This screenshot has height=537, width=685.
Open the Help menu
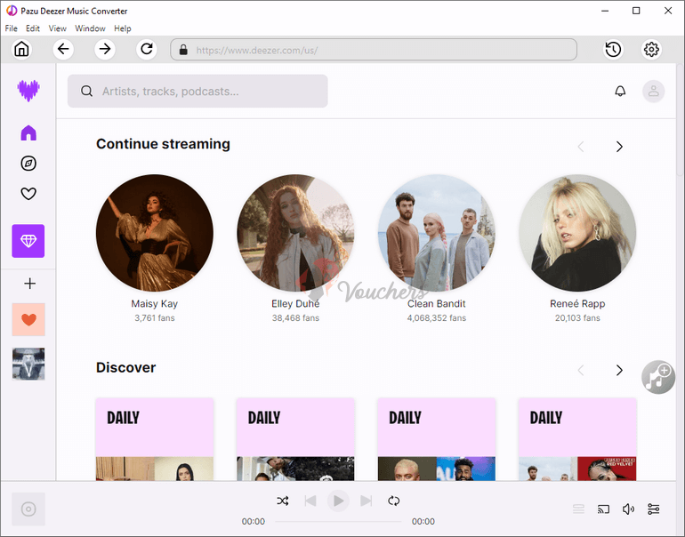(123, 28)
